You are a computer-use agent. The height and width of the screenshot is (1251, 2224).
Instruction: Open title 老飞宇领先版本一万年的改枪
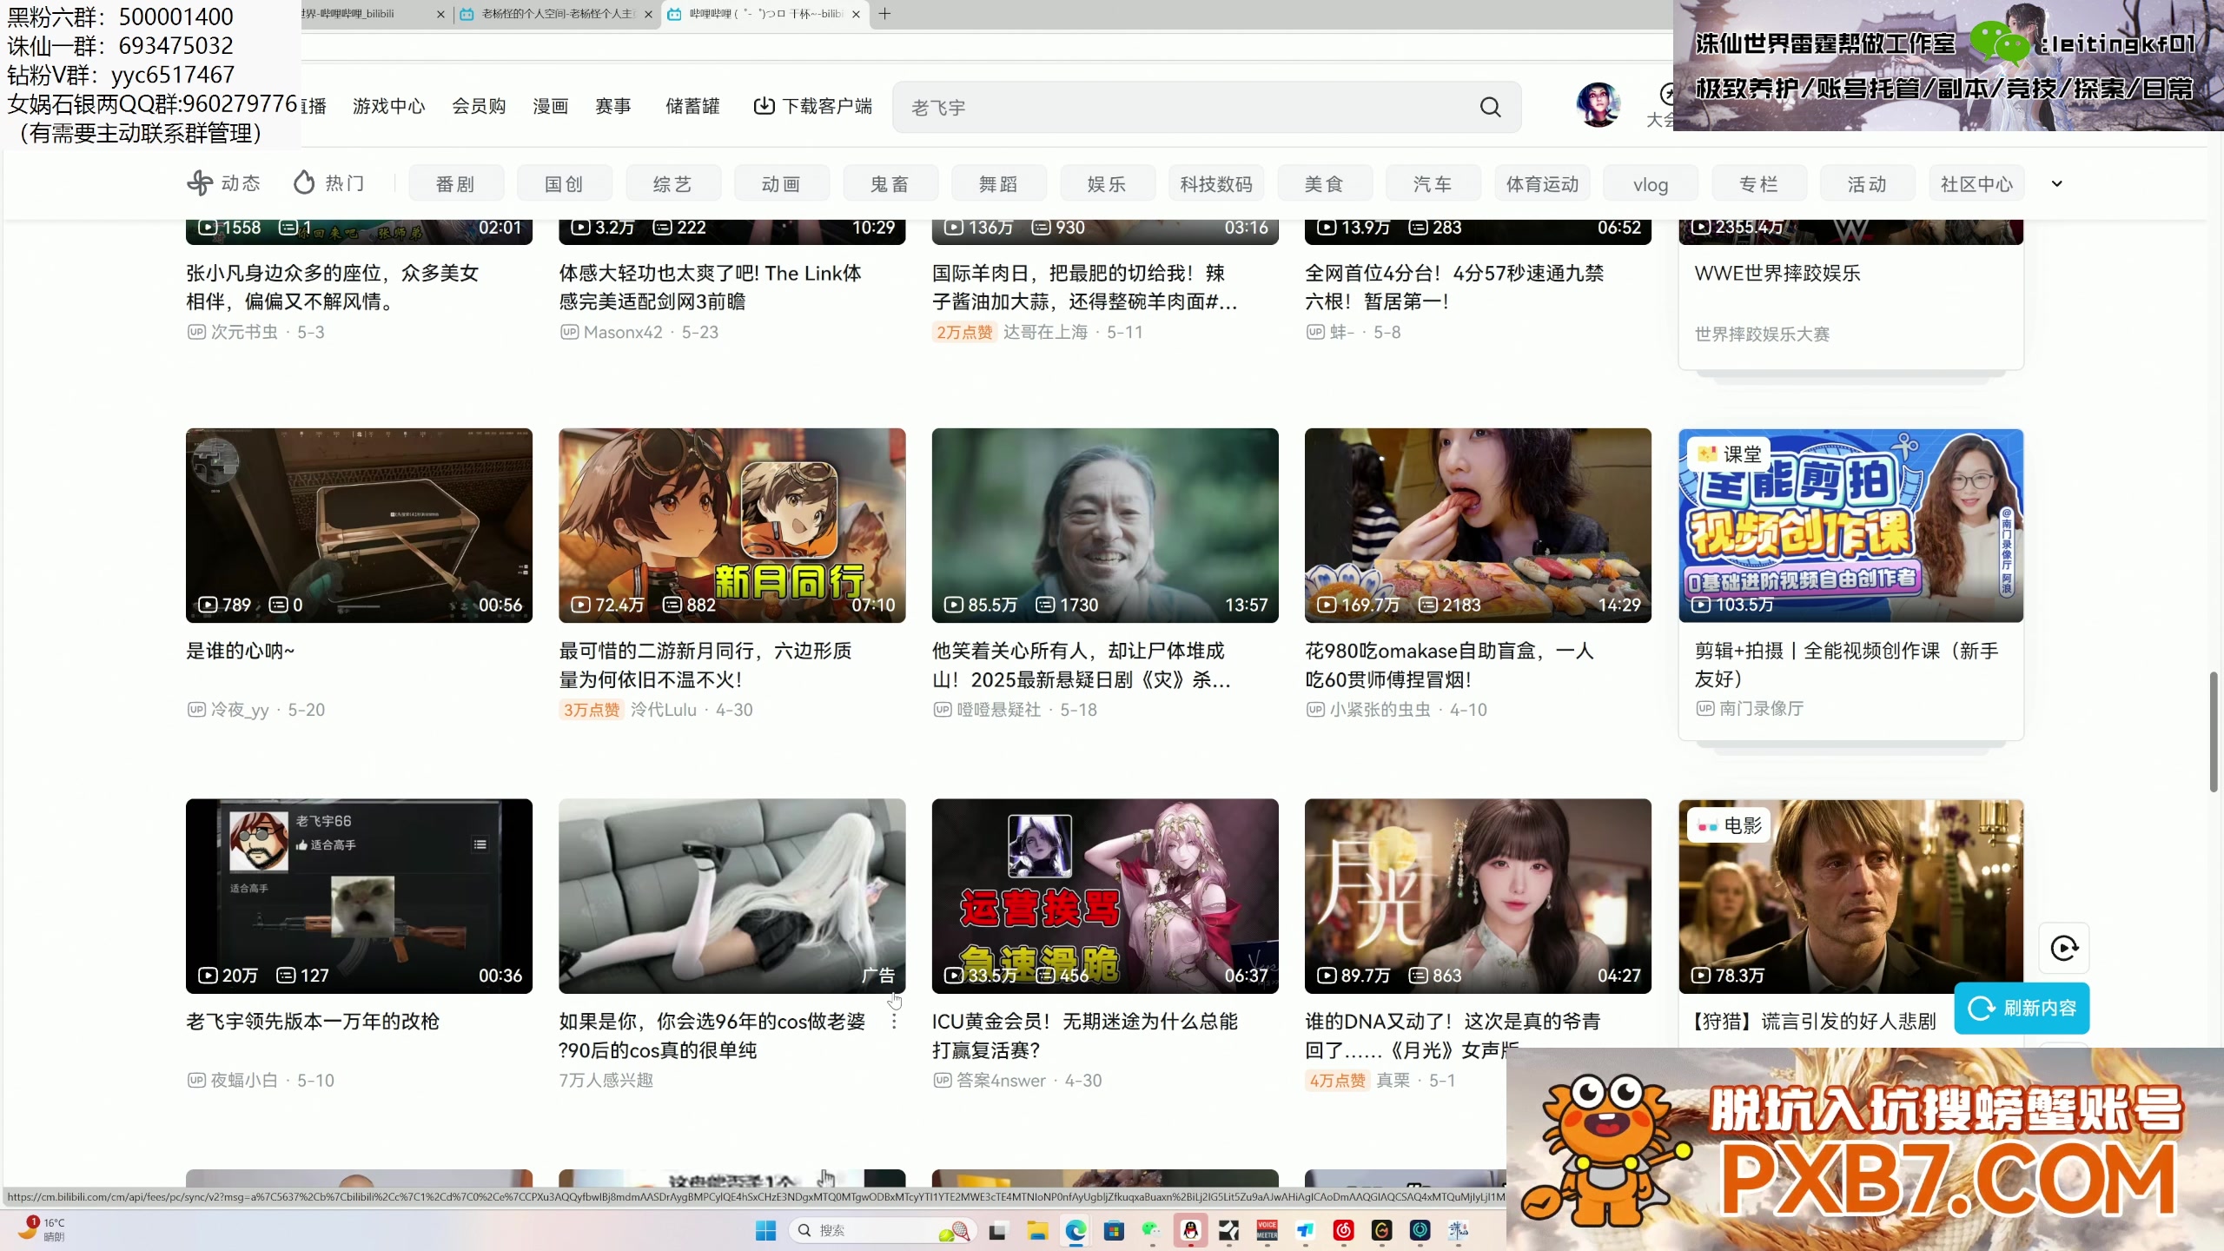coord(313,1022)
